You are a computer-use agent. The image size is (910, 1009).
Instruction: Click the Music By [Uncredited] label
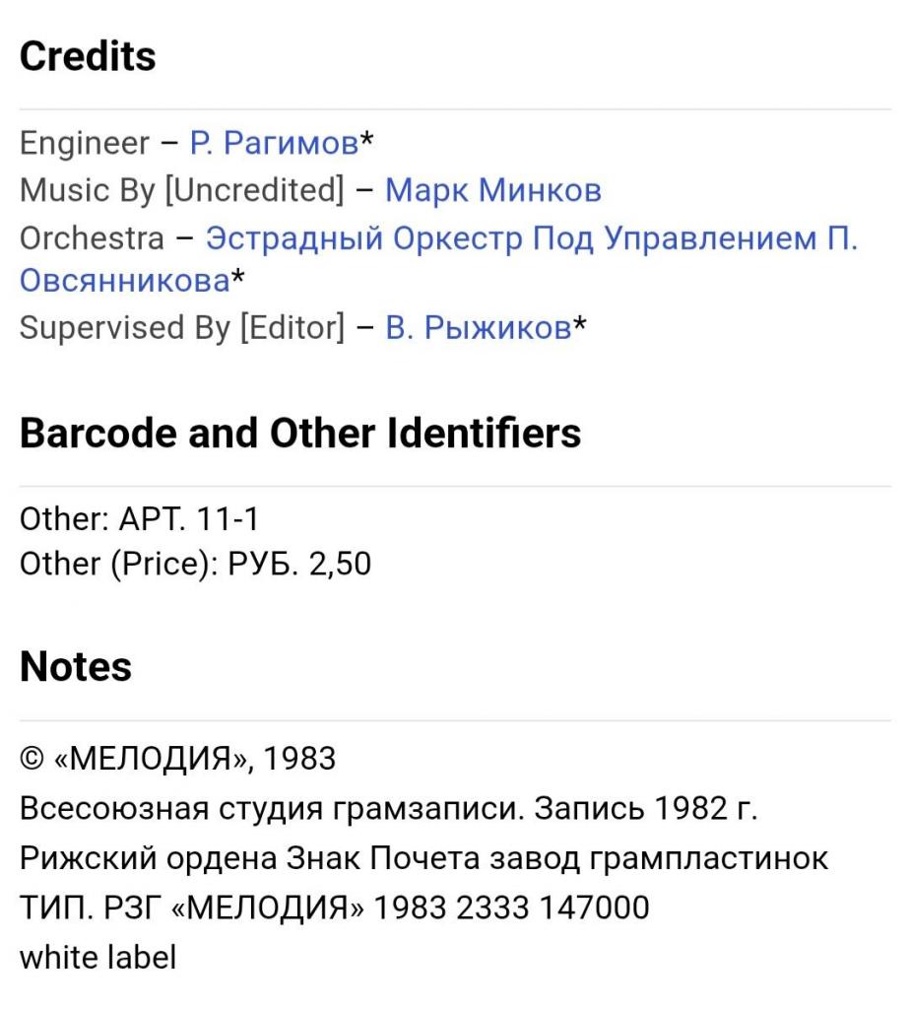click(182, 190)
